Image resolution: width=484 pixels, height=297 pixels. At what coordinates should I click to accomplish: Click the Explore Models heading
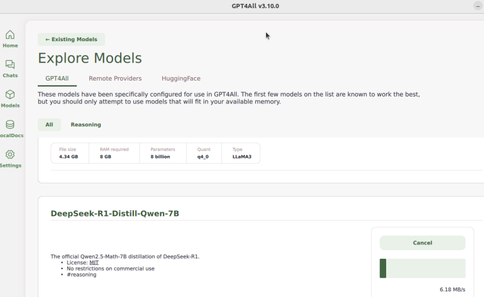(x=90, y=58)
